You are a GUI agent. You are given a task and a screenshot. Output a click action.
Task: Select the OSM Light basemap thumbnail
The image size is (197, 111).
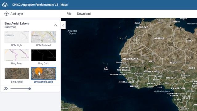(17, 37)
